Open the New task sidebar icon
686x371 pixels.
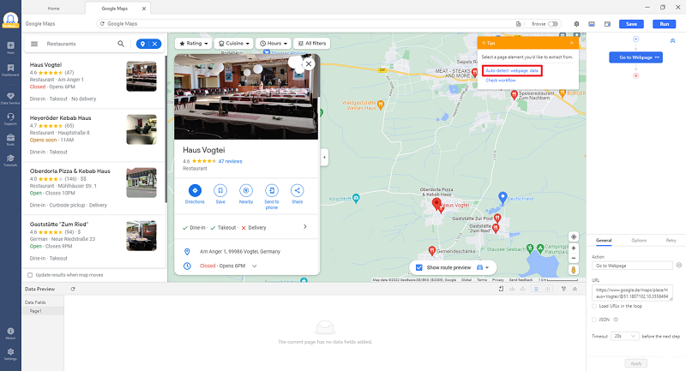tap(10, 47)
